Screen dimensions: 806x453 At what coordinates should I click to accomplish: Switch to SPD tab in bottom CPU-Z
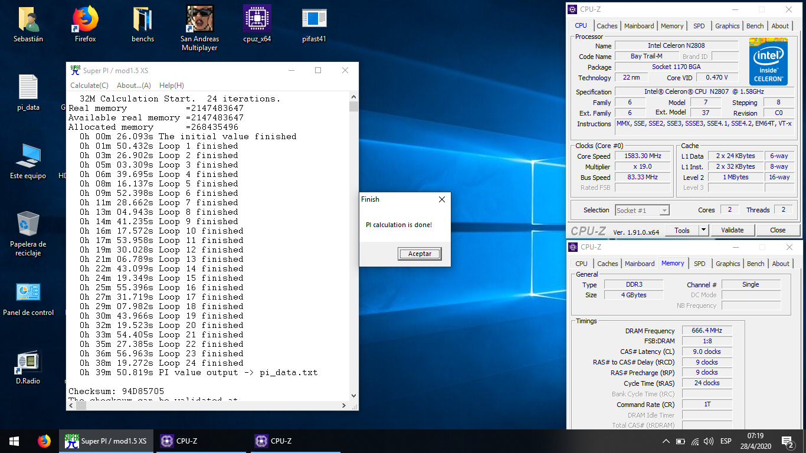click(x=700, y=264)
